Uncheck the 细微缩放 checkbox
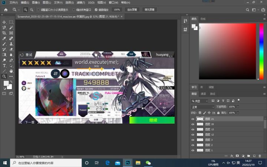This screenshot has width=267, height=167. coord(96,10)
